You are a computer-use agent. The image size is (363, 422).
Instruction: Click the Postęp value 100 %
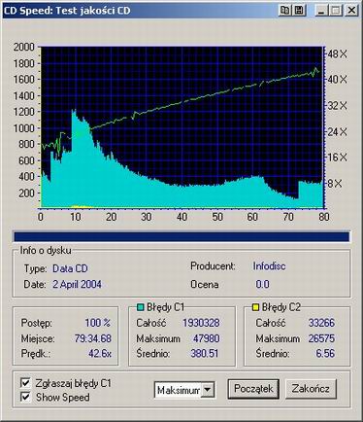[98, 323]
